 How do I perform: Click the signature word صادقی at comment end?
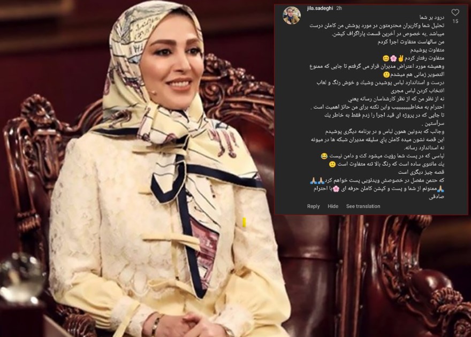point(437,197)
